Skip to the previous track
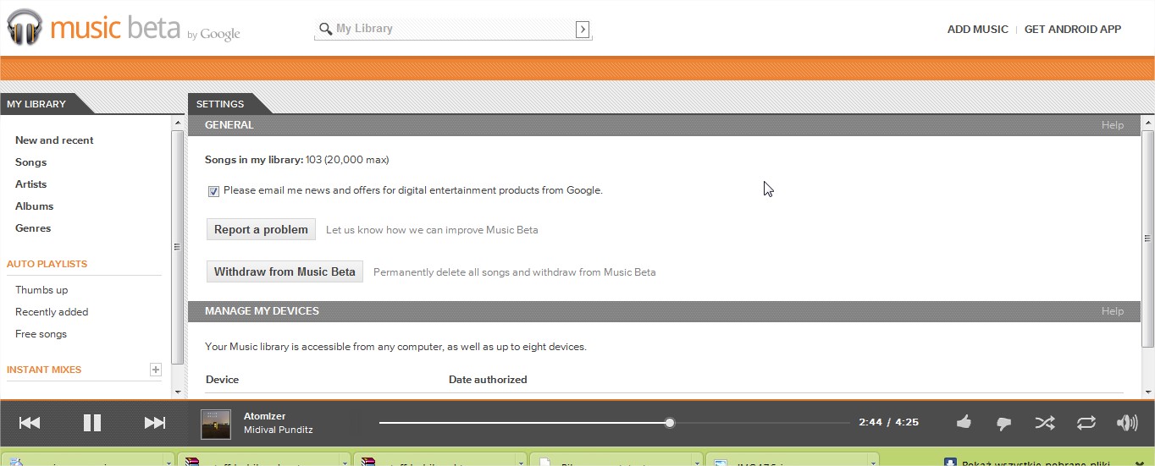 (30, 423)
